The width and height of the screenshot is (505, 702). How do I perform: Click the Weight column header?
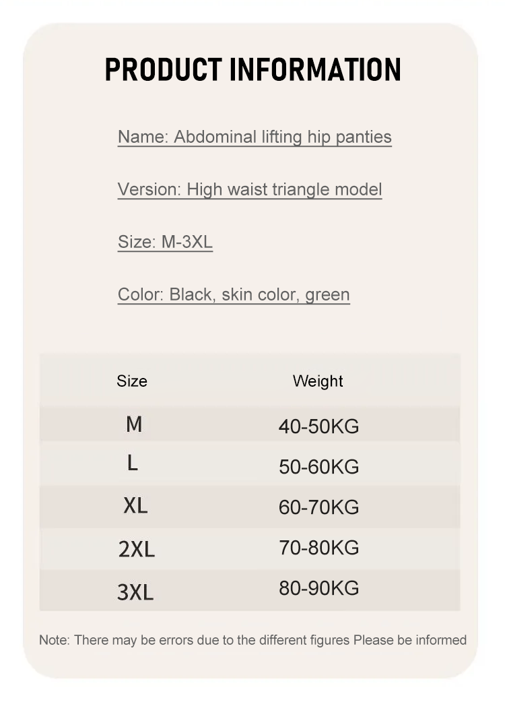(318, 381)
